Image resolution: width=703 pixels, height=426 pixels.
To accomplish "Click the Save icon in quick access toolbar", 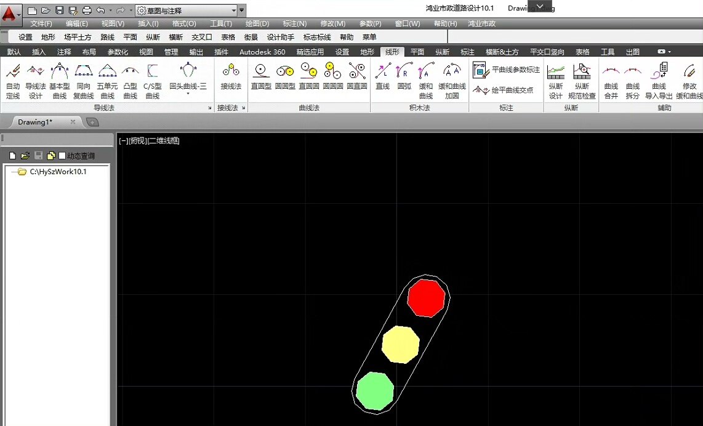I will 59,10.
